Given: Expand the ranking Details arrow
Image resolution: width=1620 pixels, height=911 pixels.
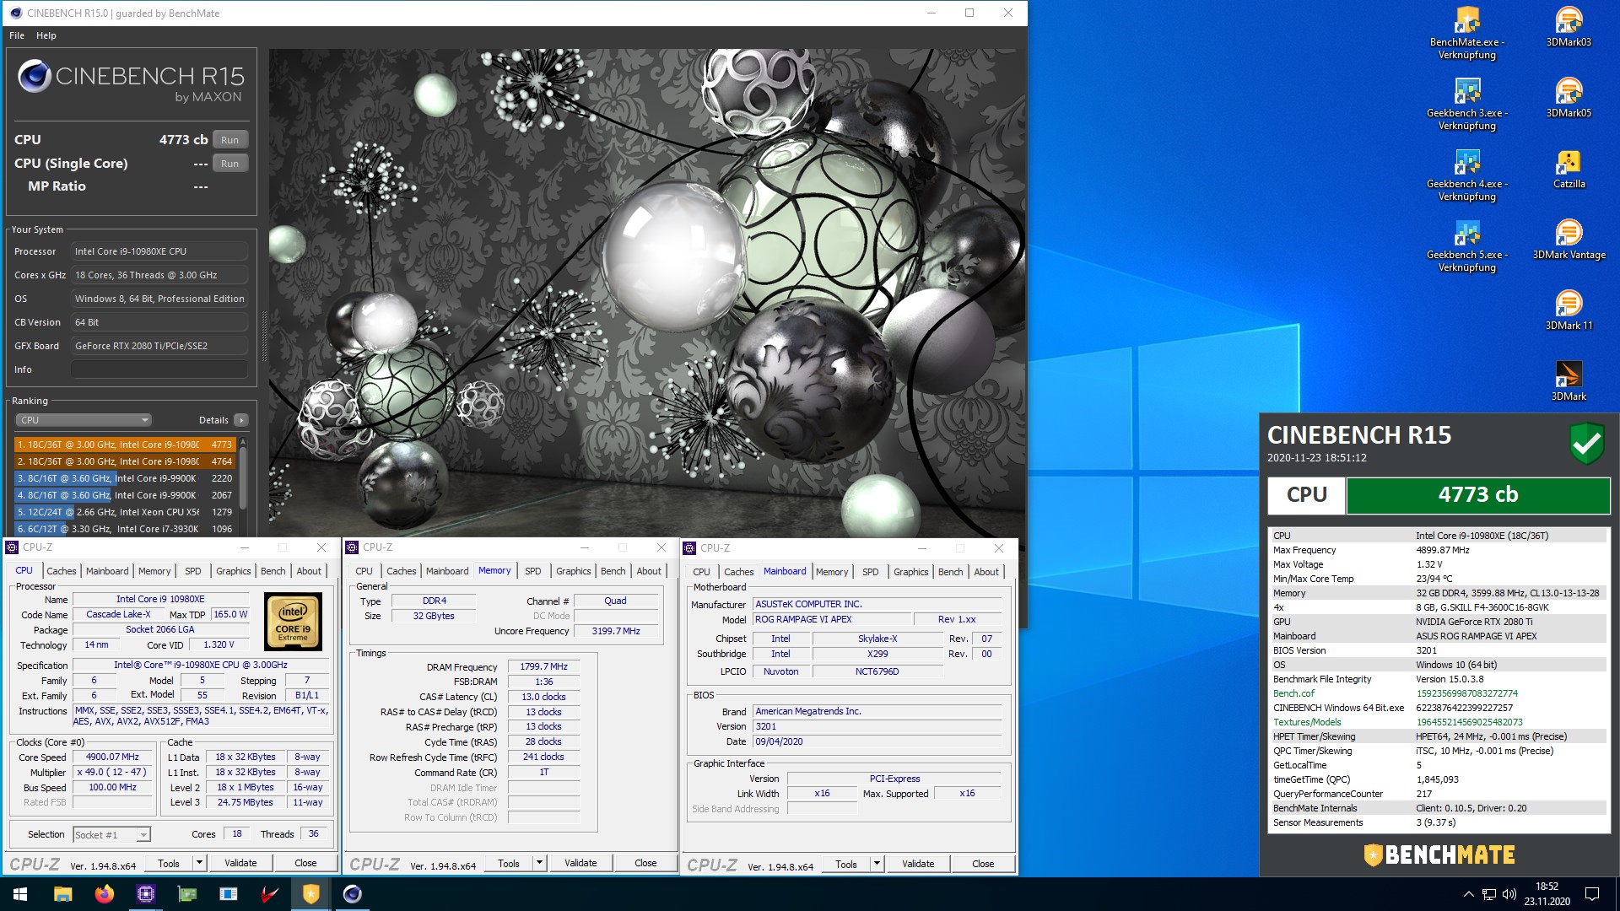Looking at the screenshot, I should (241, 420).
